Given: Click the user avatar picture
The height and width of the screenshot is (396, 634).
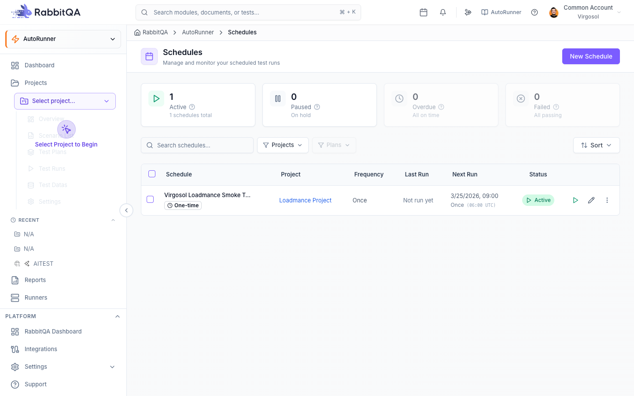Looking at the screenshot, I should [554, 12].
